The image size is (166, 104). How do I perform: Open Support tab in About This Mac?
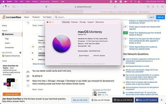point(90,22)
